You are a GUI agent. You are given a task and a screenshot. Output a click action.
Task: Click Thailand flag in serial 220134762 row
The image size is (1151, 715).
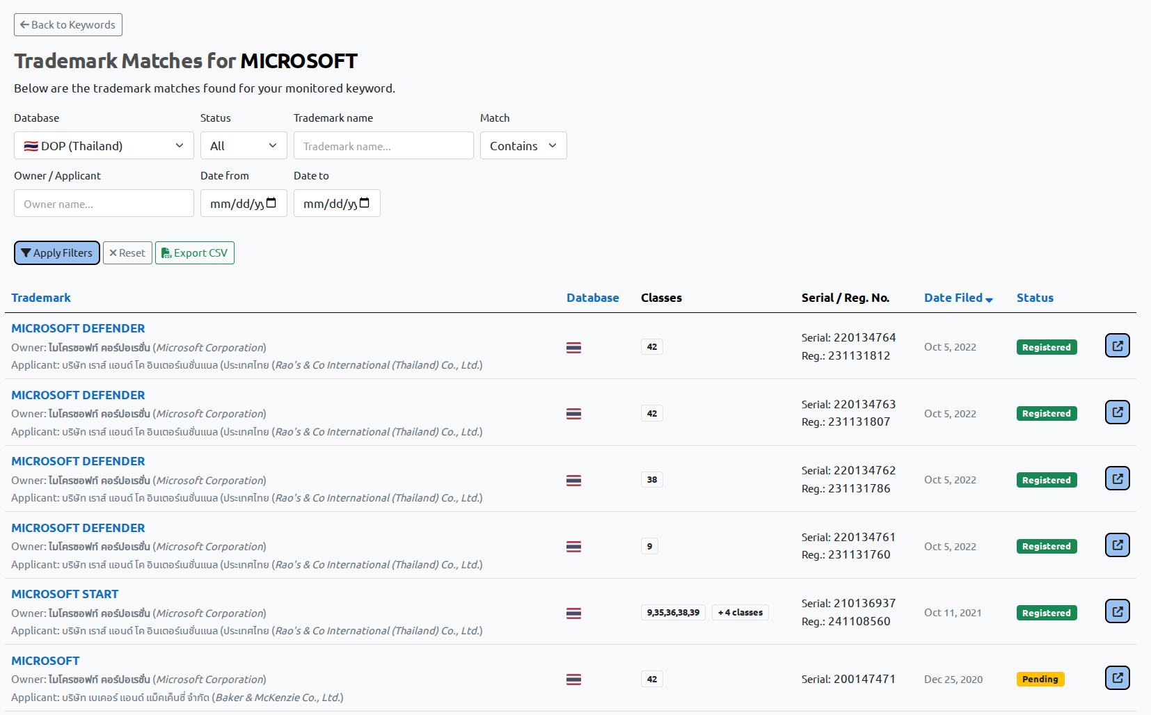coord(573,481)
